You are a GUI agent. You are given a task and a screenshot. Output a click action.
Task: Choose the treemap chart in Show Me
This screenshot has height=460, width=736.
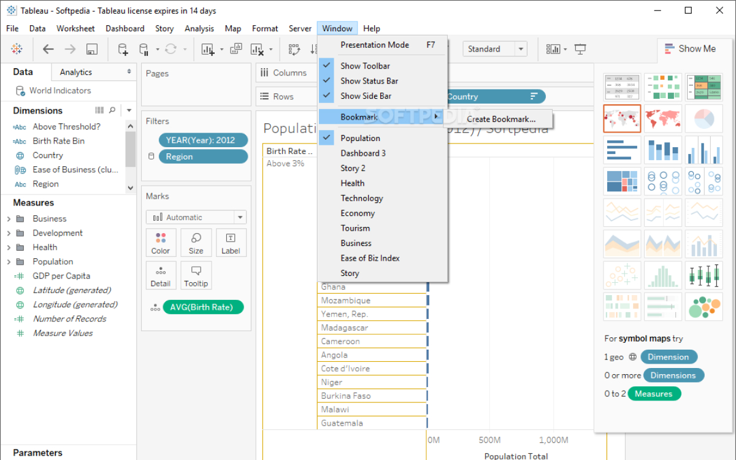(622, 182)
